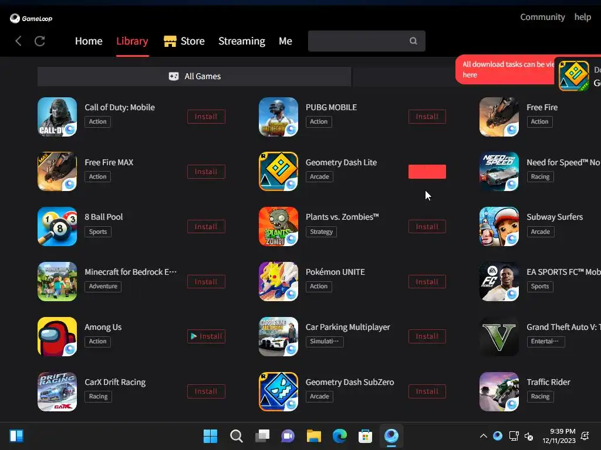Install Free Fire MAX

point(206,172)
